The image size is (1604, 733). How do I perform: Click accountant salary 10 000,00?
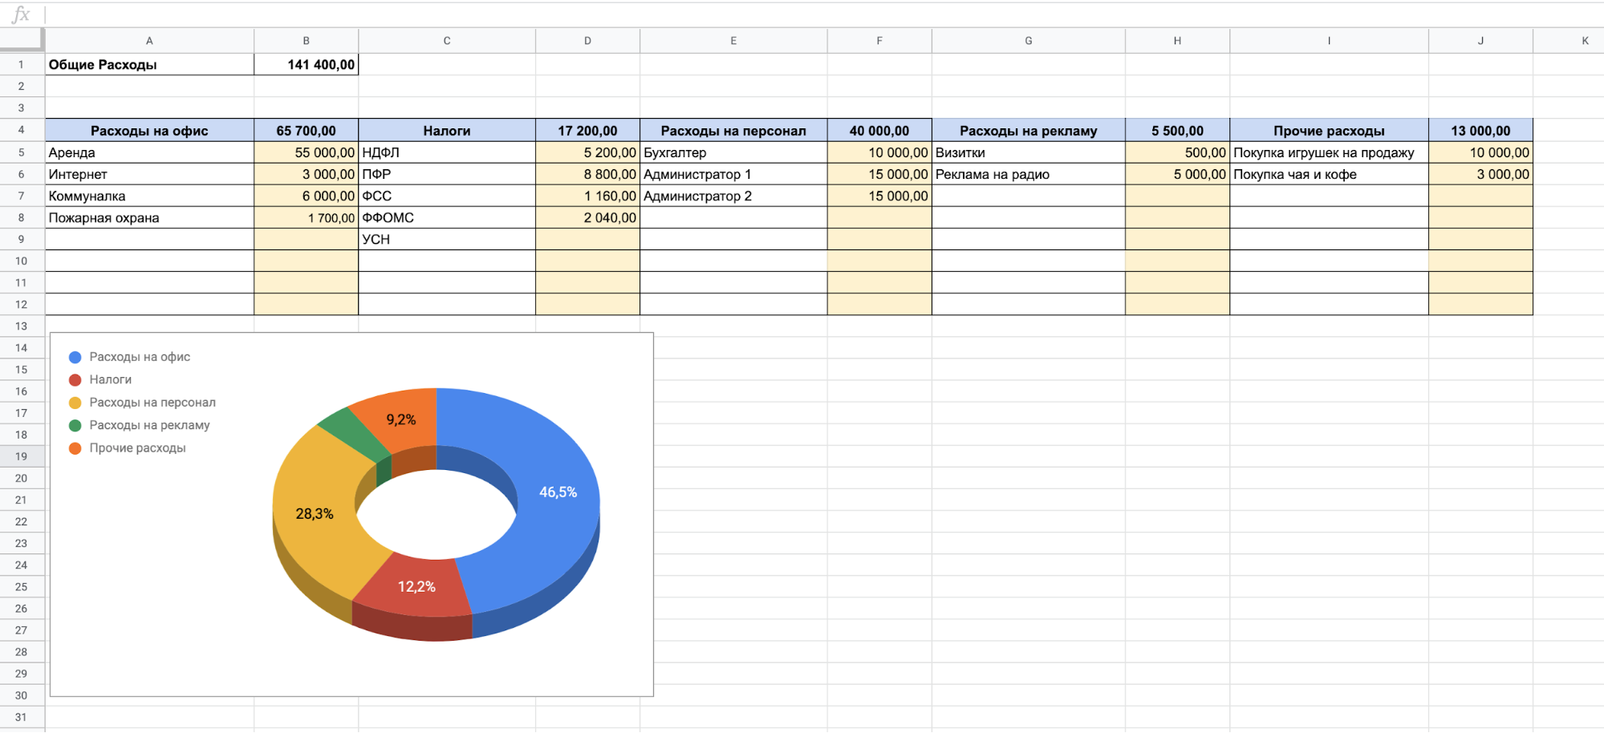tap(879, 152)
